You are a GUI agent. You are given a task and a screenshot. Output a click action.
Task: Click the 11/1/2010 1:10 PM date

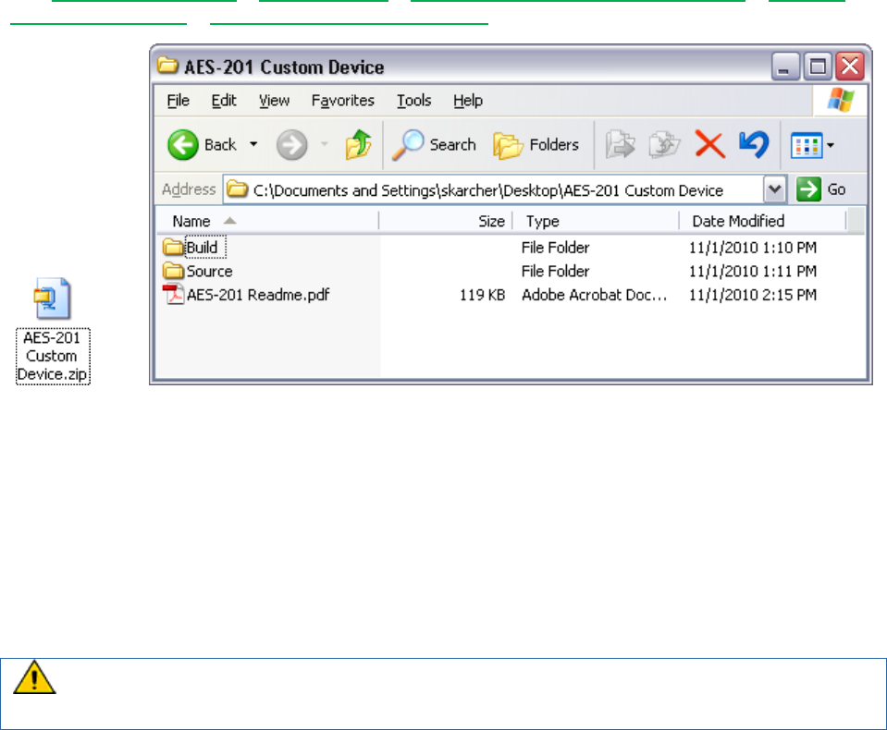pos(752,248)
